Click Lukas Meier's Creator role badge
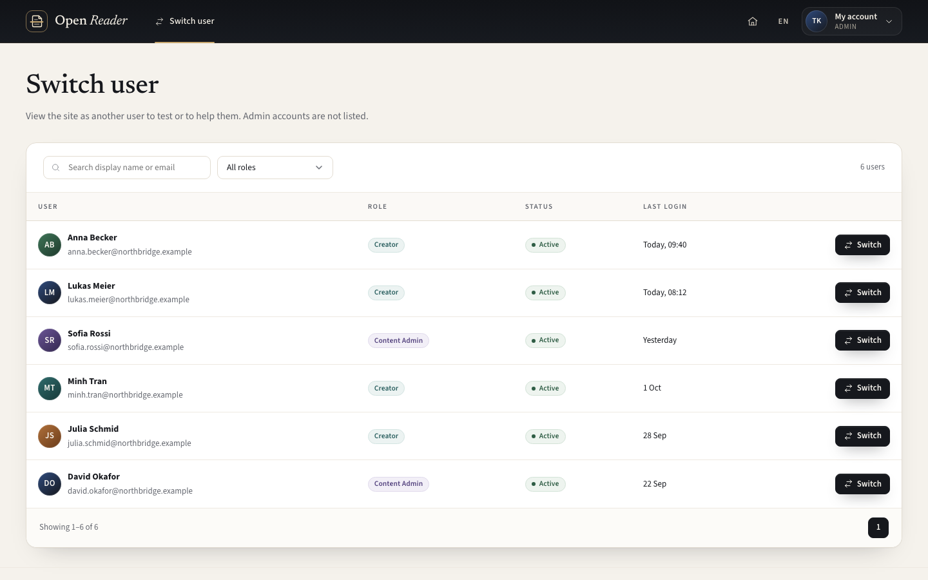Viewport: 928px width, 580px height. click(x=386, y=293)
